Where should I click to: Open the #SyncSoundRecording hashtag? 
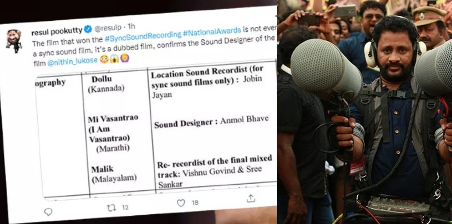[x=142, y=37]
